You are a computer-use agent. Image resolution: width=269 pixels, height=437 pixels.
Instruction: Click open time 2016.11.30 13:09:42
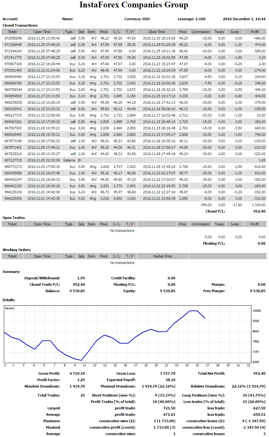[44, 38]
